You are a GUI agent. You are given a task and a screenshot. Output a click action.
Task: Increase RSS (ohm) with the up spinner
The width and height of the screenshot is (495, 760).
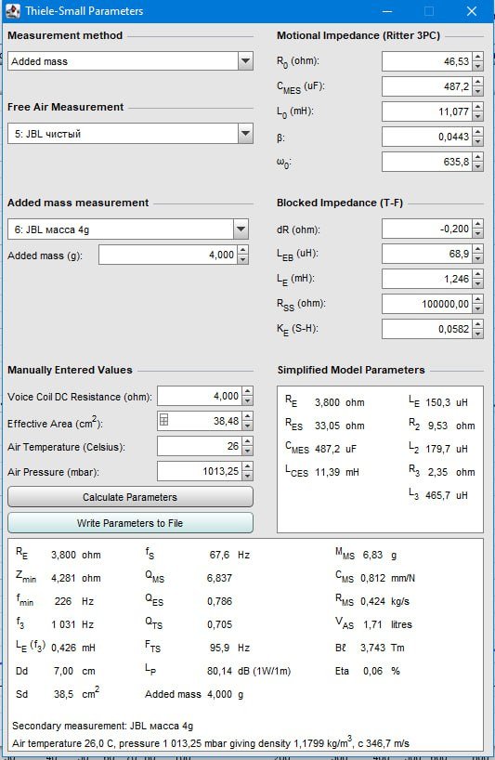click(x=478, y=299)
